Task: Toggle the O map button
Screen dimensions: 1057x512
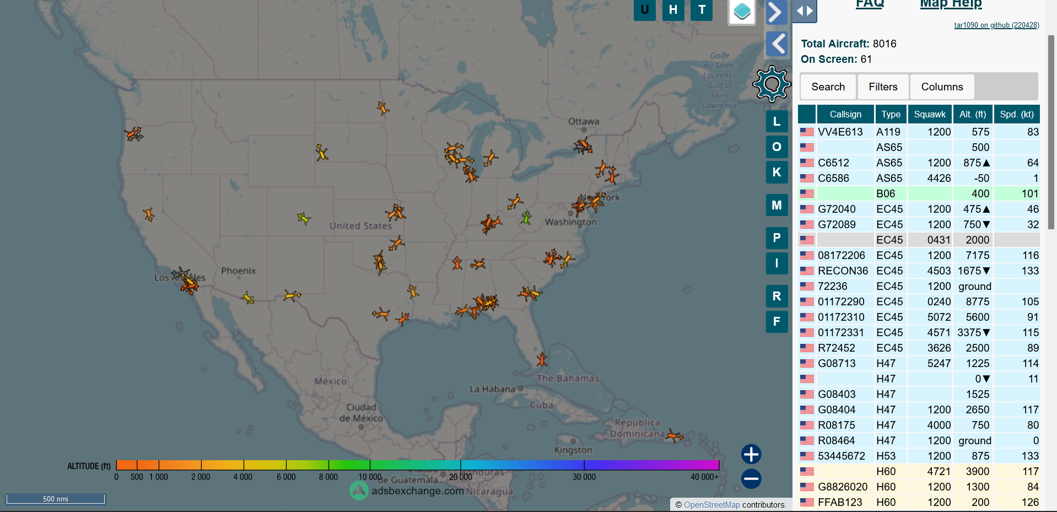Action: 776,147
